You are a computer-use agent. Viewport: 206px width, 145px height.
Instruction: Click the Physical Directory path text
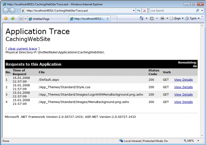tap(55, 52)
